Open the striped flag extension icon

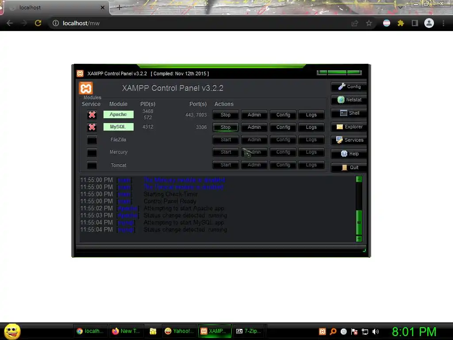click(387, 23)
